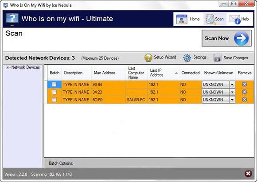Open the Setup Wizard

click(160, 58)
